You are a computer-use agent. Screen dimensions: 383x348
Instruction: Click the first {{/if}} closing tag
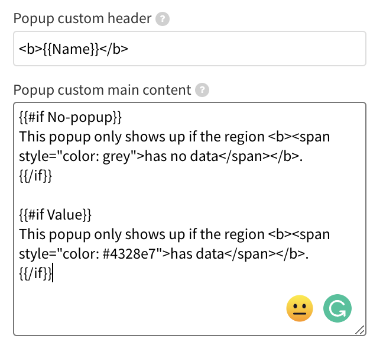point(35,176)
